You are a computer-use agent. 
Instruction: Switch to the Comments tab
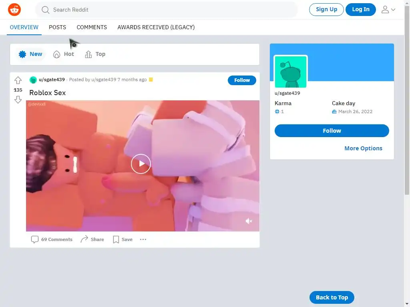[92, 27]
